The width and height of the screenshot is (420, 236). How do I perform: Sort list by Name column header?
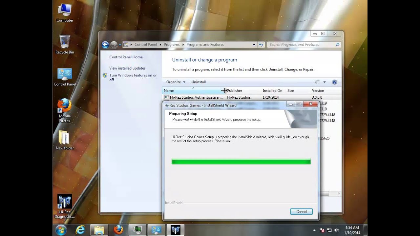pos(192,90)
